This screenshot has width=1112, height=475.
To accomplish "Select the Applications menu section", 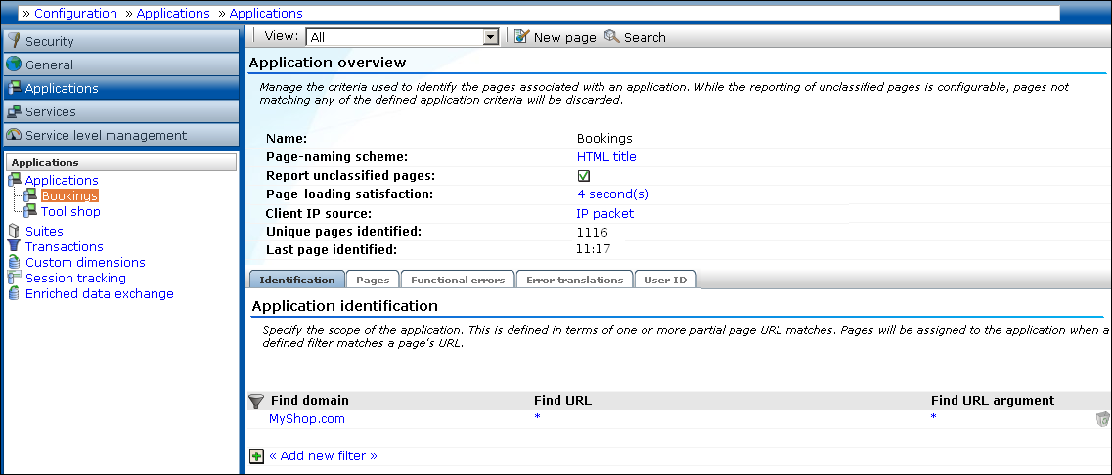I will coord(121,88).
